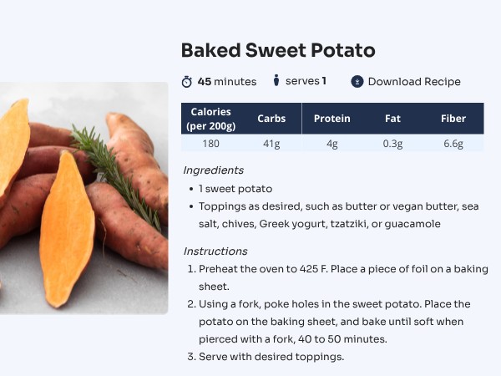Image resolution: width=501 pixels, height=376 pixels.
Task: Click the Carbs column header
Action: pos(271,119)
